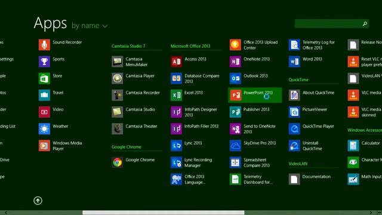The width and height of the screenshot is (382, 215).
Task: Open the Telemetry Dashboard icon
Action: pos(235,179)
